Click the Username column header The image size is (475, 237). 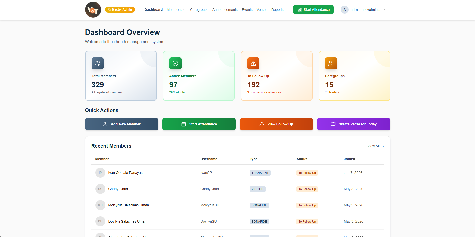point(209,159)
